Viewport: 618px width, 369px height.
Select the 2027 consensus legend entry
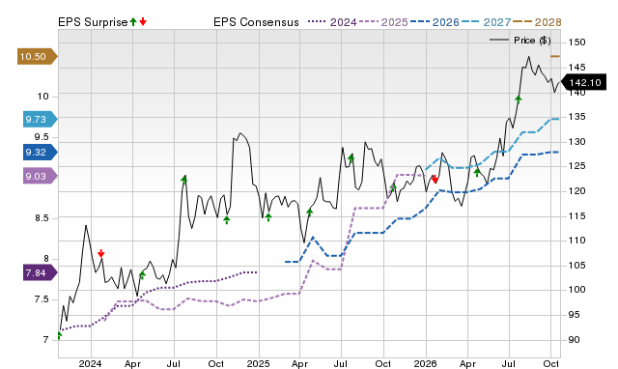[486, 22]
